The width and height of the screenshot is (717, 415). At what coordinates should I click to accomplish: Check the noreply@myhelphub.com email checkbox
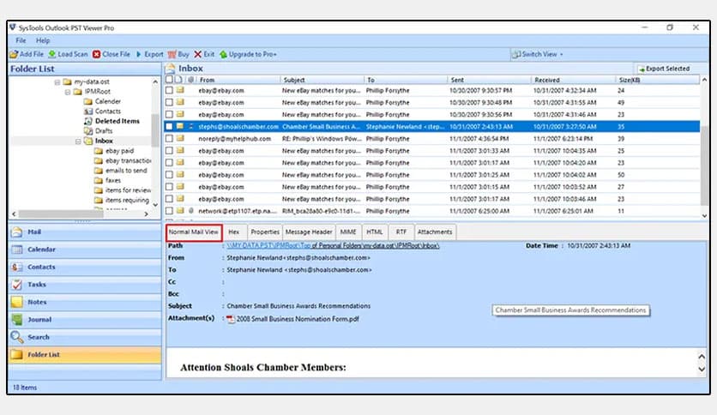click(169, 139)
